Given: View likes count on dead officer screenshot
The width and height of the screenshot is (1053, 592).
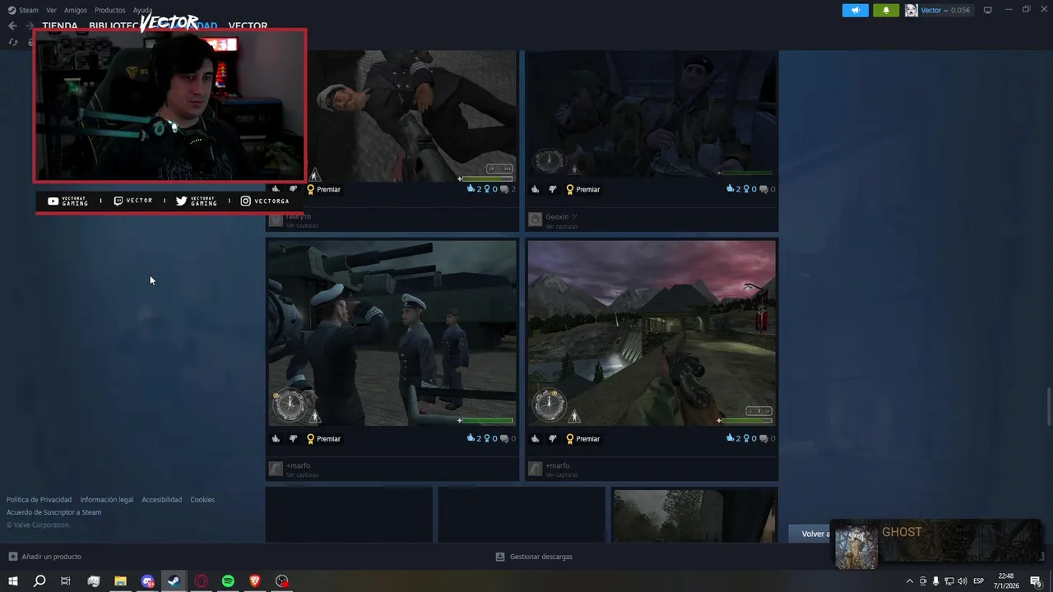Looking at the screenshot, I should coord(474,189).
